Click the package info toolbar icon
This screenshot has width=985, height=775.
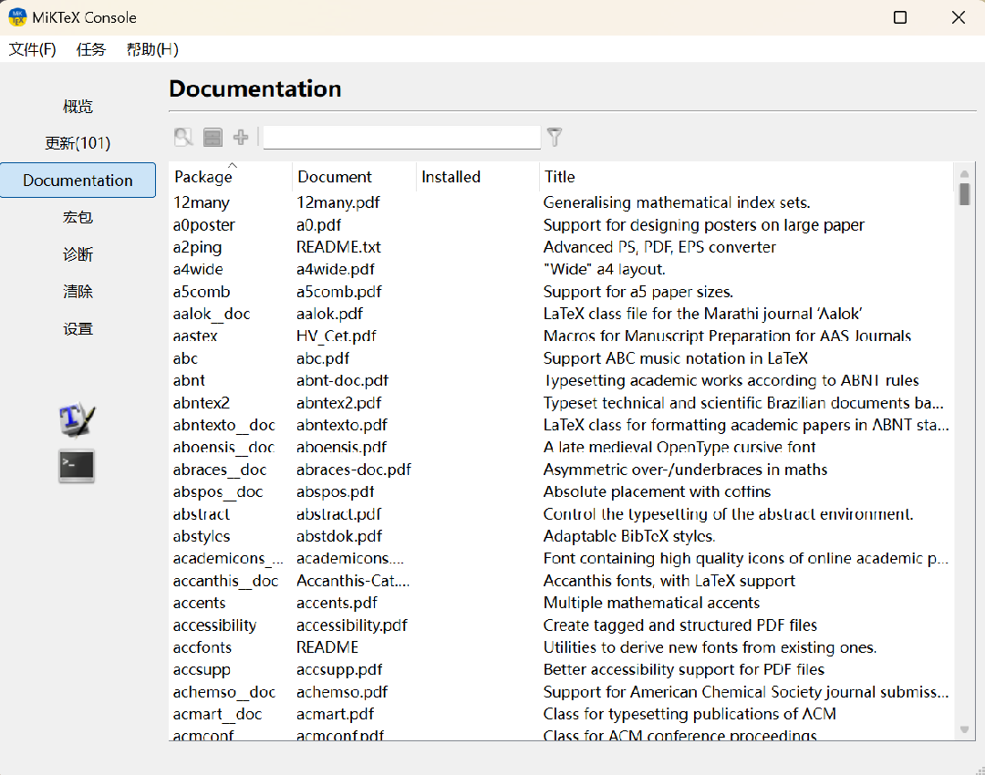click(213, 138)
